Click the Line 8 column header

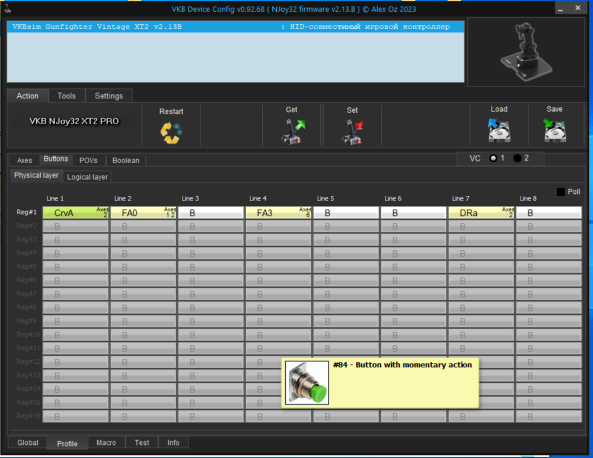click(x=528, y=198)
